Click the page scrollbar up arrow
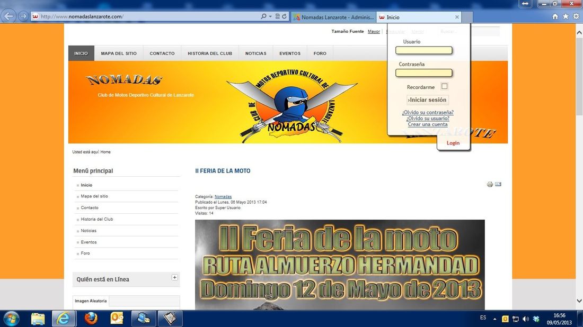This screenshot has width=583, height=327. (x=579, y=33)
